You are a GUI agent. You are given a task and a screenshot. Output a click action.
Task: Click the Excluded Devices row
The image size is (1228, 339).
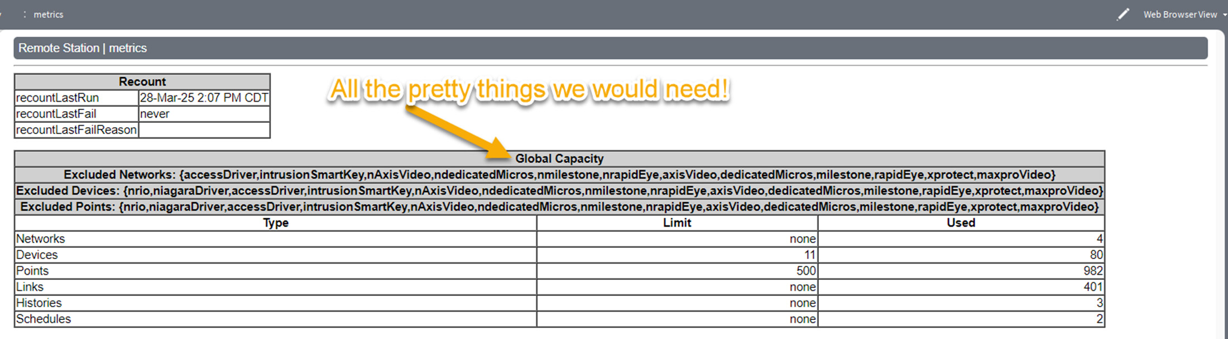point(559,191)
